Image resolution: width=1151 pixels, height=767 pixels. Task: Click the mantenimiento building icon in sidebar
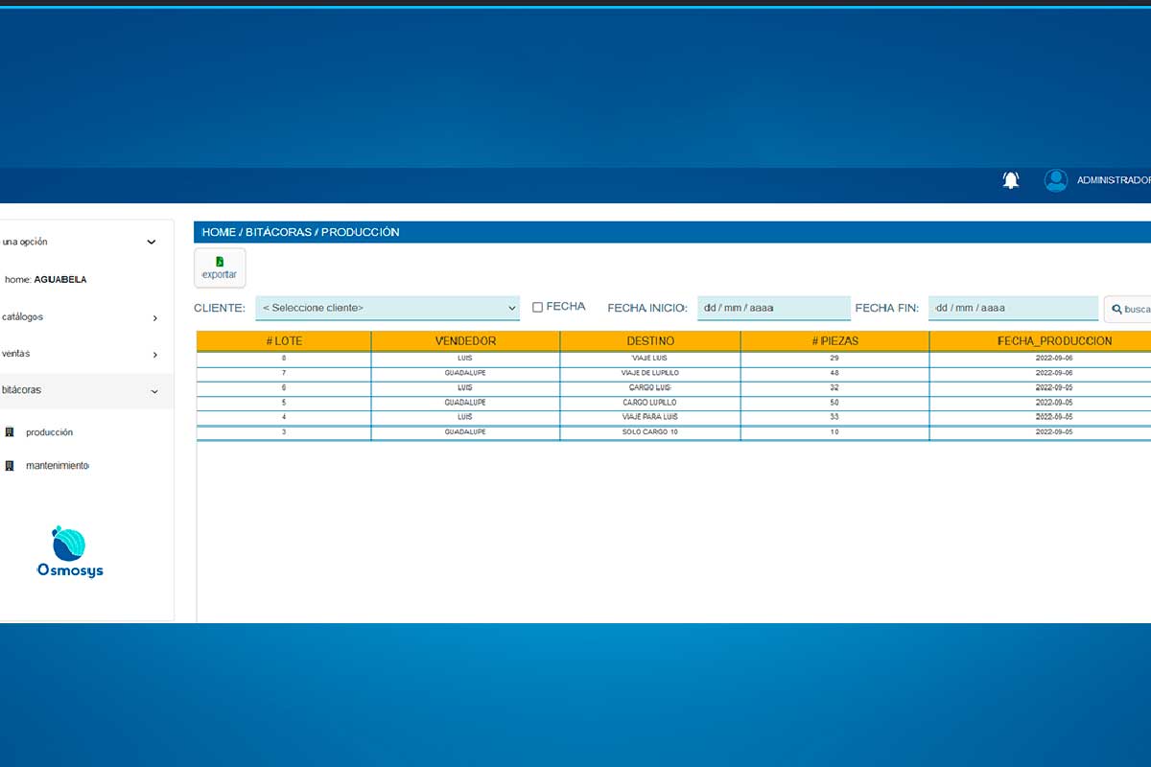10,466
